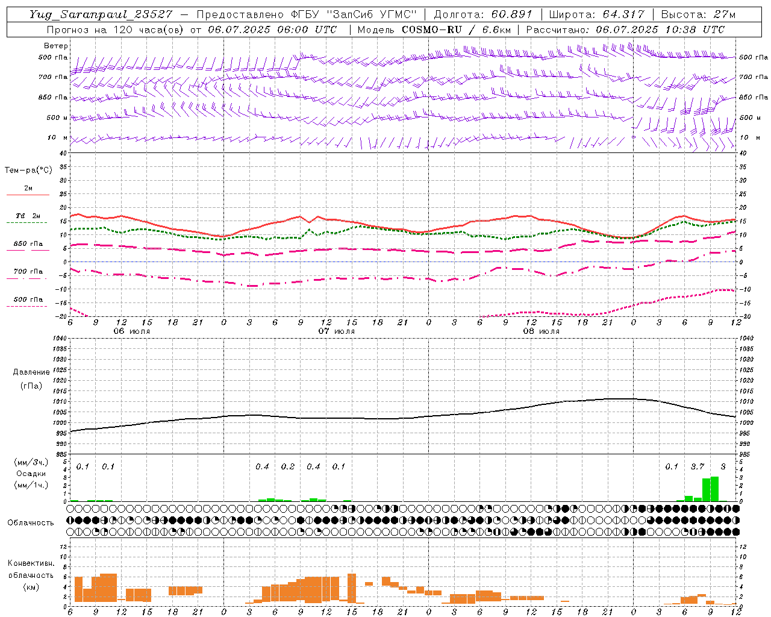
Task: Click the tallest green precipitation bar
Action: coord(714,489)
